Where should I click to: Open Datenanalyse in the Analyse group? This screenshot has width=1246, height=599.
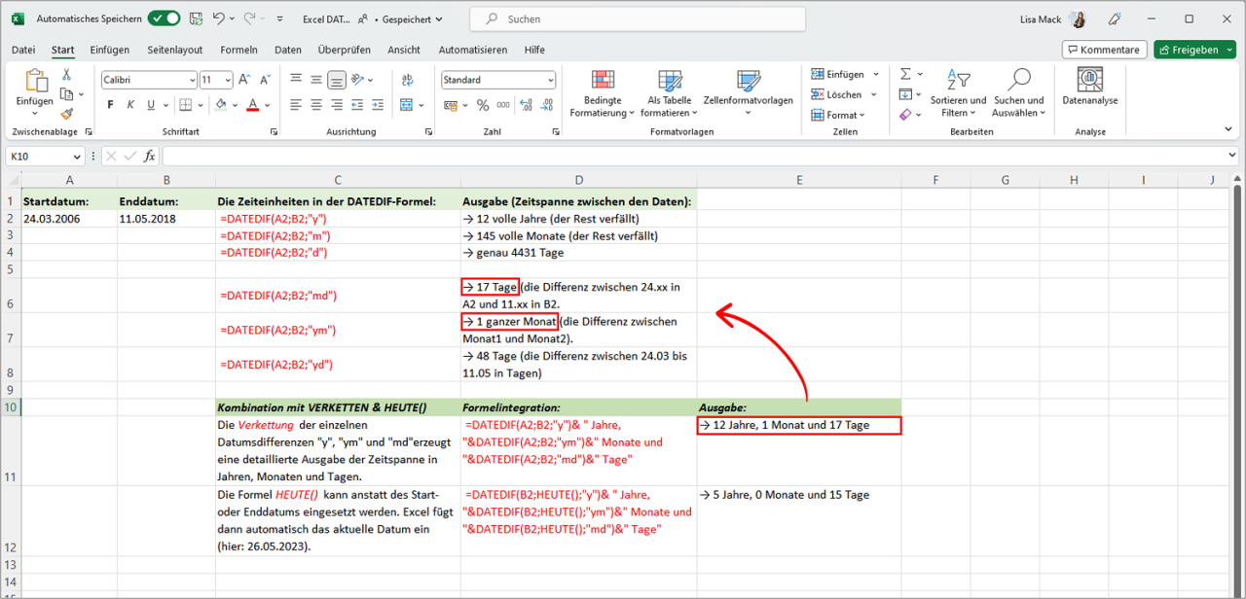pos(1089,88)
